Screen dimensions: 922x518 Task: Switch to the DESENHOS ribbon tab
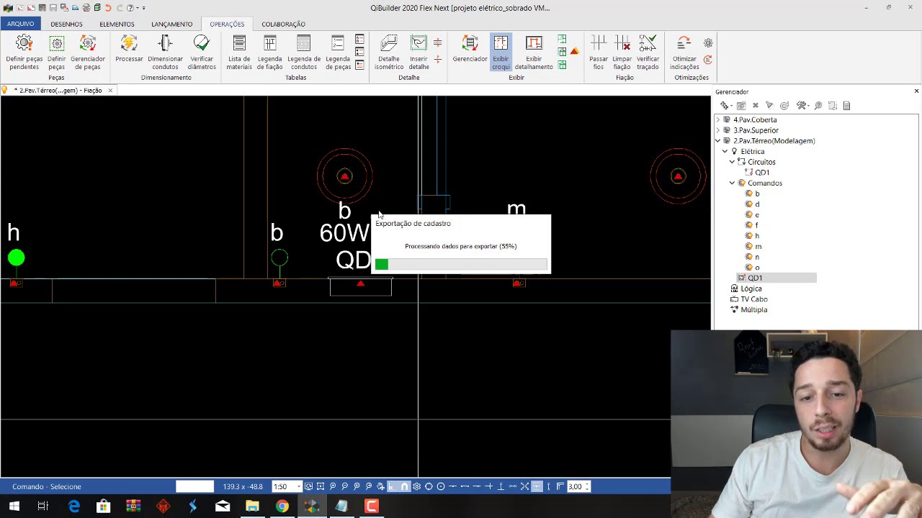pyautogui.click(x=66, y=24)
